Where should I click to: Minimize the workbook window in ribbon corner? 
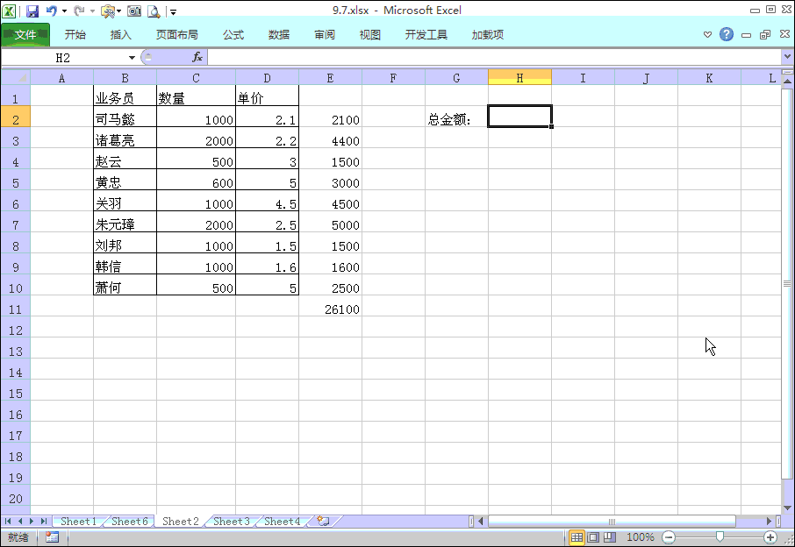pos(746,35)
